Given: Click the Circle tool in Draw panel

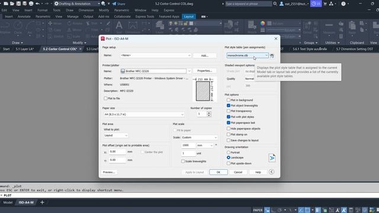Looking at the screenshot, I should tap(18, 25).
